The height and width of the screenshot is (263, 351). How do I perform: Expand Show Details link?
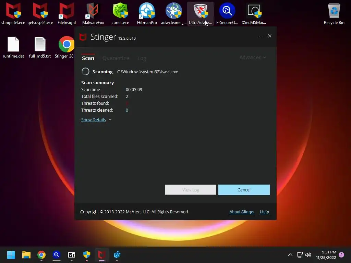pos(93,120)
